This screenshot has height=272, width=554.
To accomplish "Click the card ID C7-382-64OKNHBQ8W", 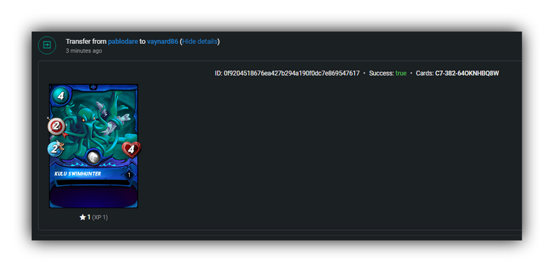I will pyautogui.click(x=467, y=73).
